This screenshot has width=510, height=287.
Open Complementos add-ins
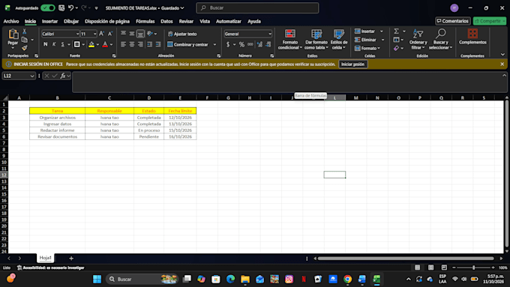[472, 37]
